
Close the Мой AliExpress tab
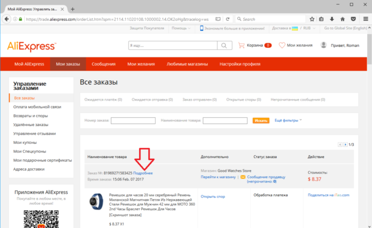point(62,9)
